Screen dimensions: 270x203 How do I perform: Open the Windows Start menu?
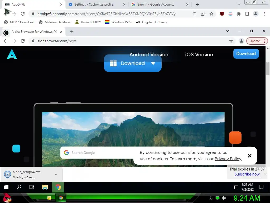6,187
